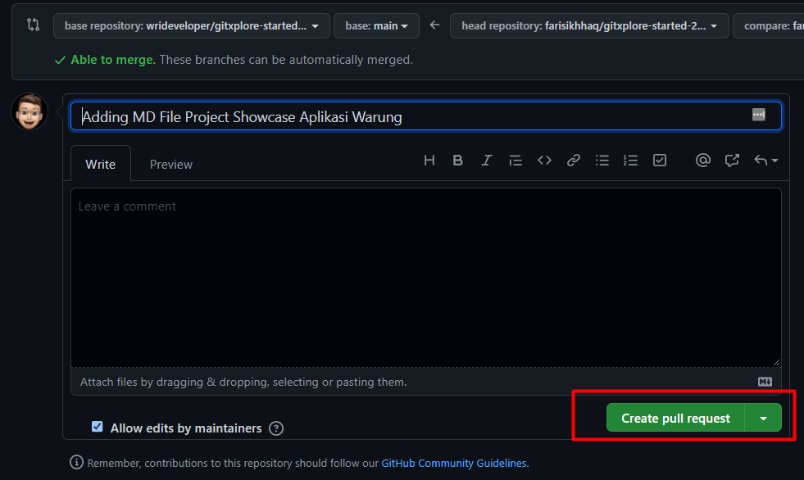Viewport: 804px width, 480px height.
Task: Open the base repository dropdown
Action: tap(191, 25)
